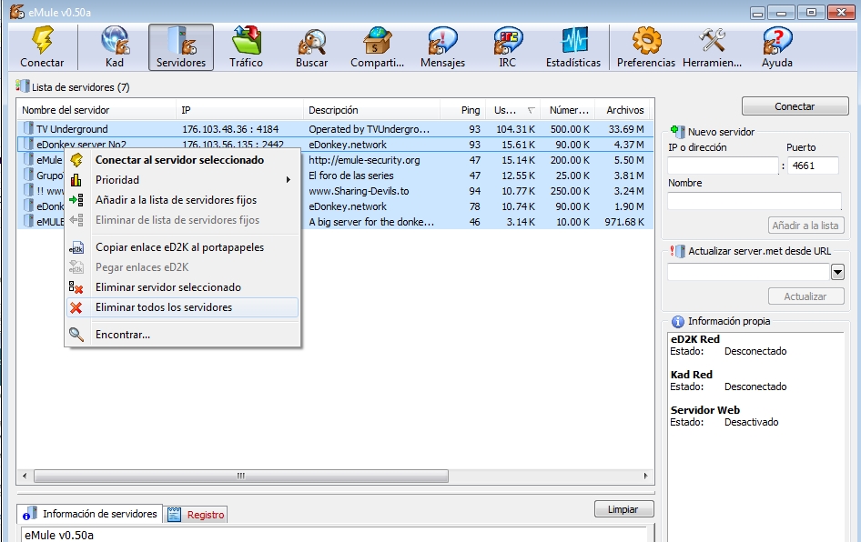Click the 33.69 M Archivos cell
This screenshot has width=861, height=542.
626,129
